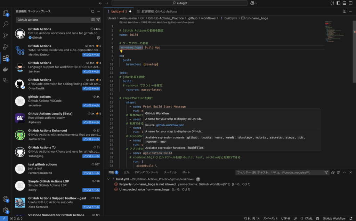This screenshot has width=356, height=221.
Task: Open the Docker view in the activity bar
Action: pos(6,69)
